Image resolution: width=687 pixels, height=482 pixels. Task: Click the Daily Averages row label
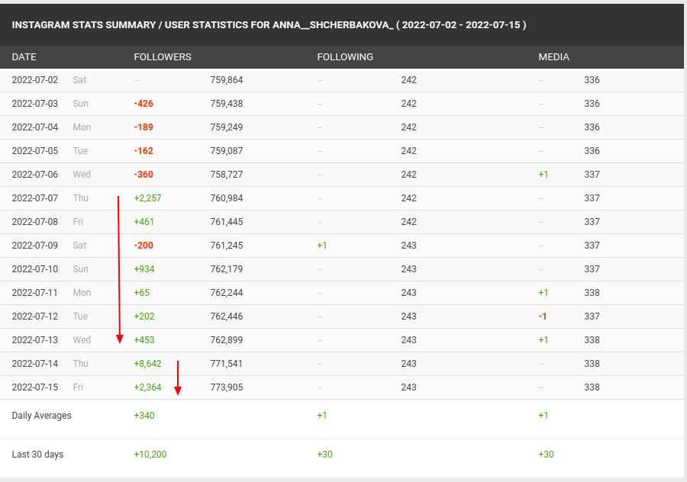[x=42, y=416]
